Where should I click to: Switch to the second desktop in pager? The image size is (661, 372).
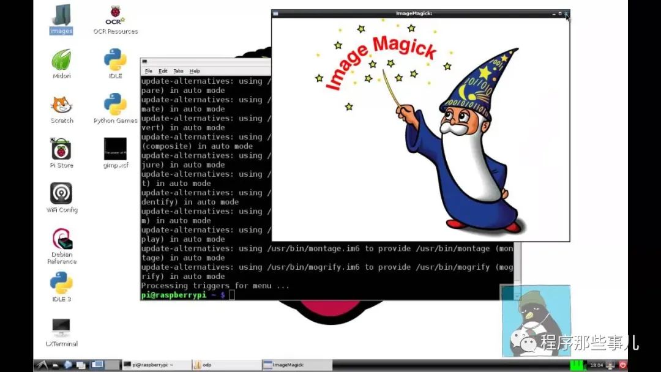pos(112,365)
